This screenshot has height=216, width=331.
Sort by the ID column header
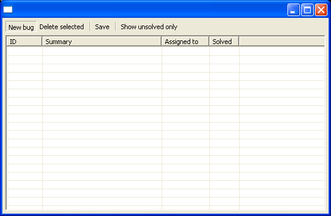coord(24,41)
